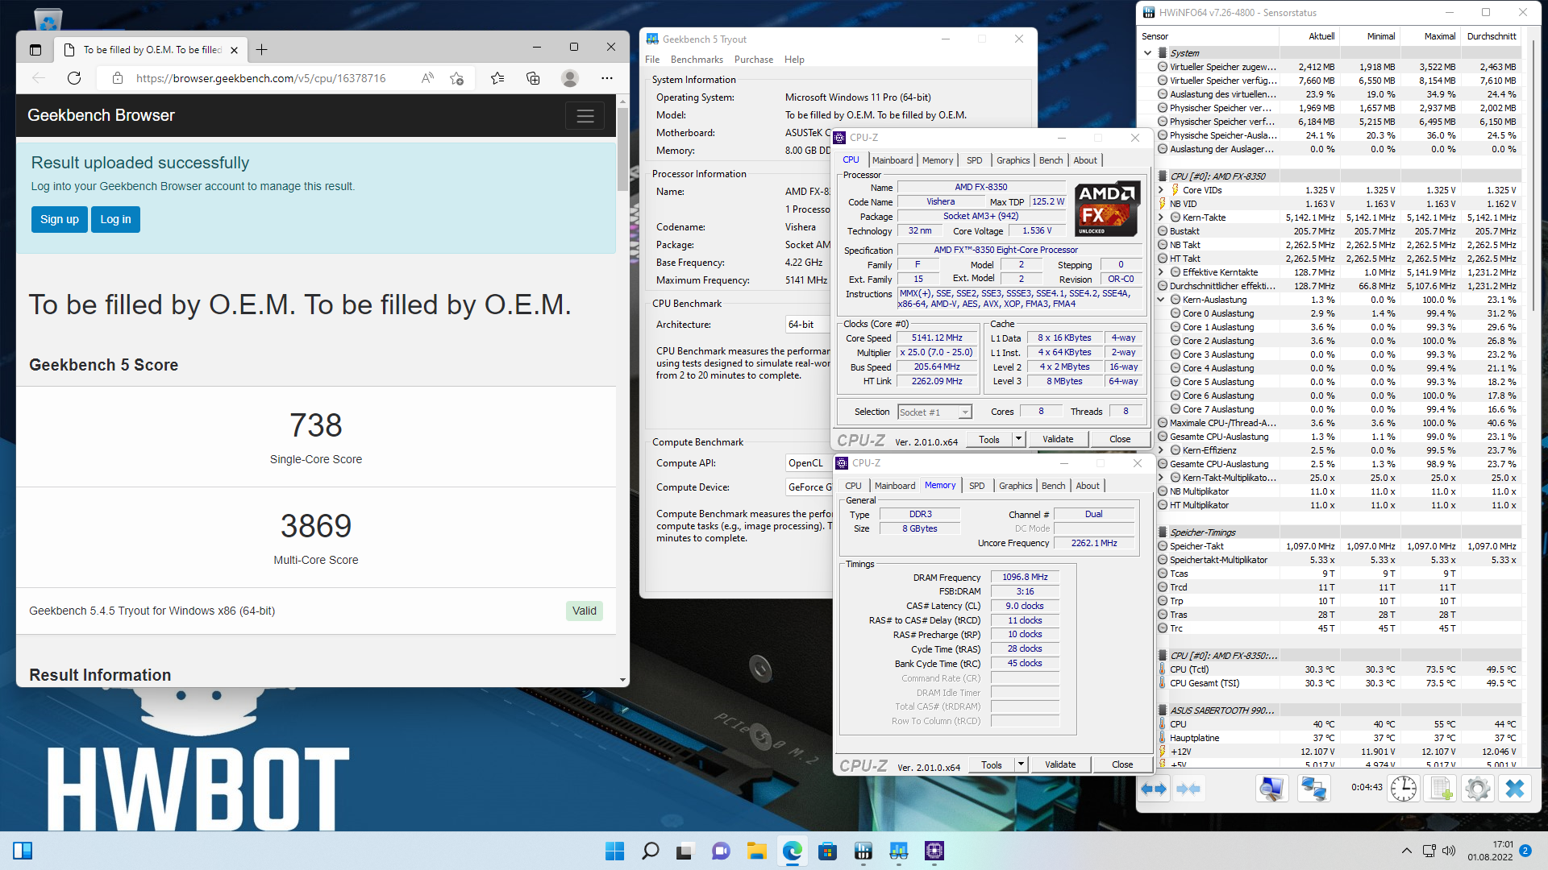This screenshot has height=870, width=1548.
Task: Switch to Mainboard tab in top CPU-Z
Action: click(893, 160)
